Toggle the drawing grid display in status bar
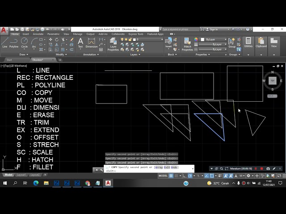The width and height of the screenshot is (286, 214). (x=171, y=176)
